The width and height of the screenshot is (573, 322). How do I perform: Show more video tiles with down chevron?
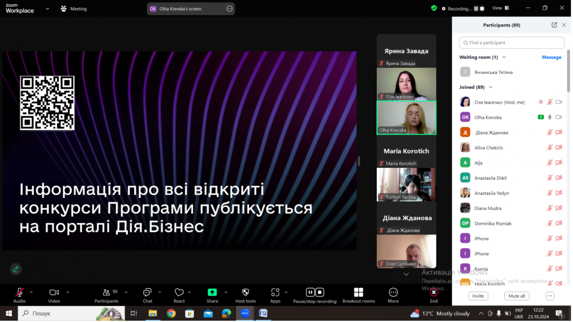coord(406,274)
